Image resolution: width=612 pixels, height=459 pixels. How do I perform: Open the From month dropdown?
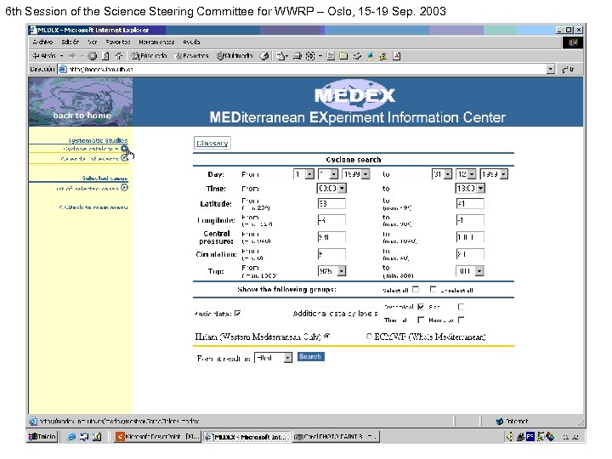tap(328, 174)
